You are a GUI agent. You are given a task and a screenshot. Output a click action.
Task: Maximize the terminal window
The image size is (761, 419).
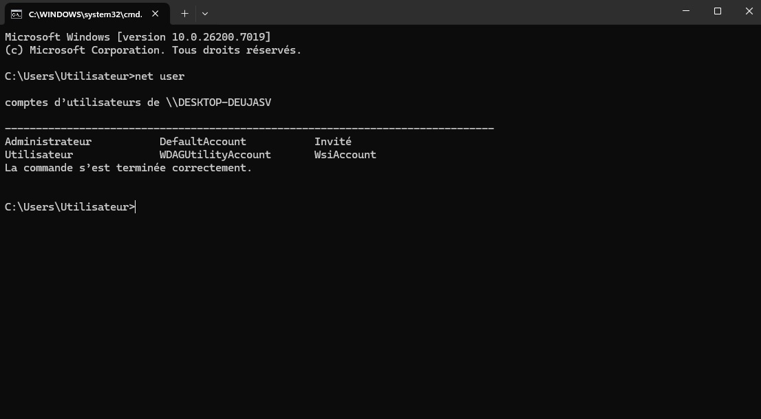(718, 11)
